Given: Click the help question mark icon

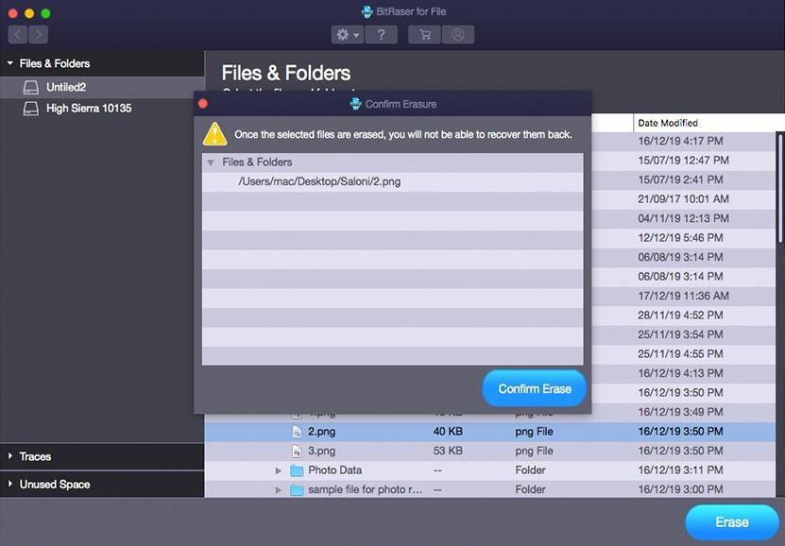Looking at the screenshot, I should [381, 35].
